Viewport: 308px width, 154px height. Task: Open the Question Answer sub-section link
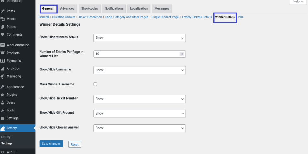(63, 17)
